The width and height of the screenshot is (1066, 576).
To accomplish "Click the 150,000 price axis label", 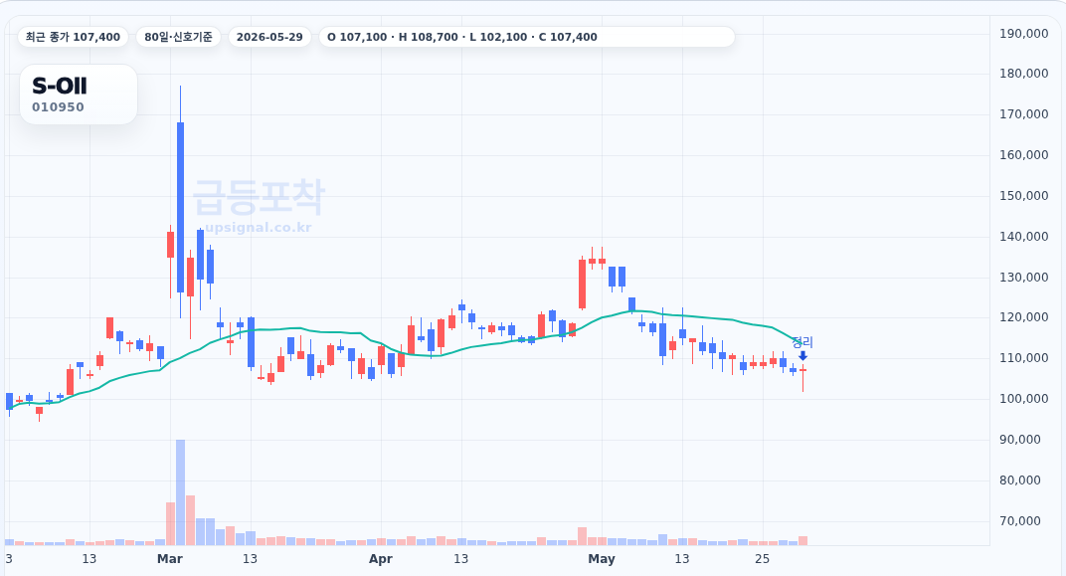I will [x=1023, y=196].
